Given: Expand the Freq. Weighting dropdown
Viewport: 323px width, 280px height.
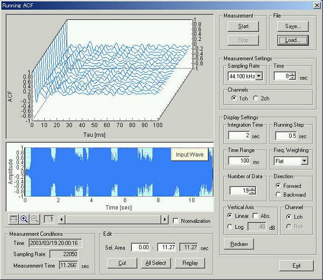Looking at the screenshot, I should pos(304,160).
